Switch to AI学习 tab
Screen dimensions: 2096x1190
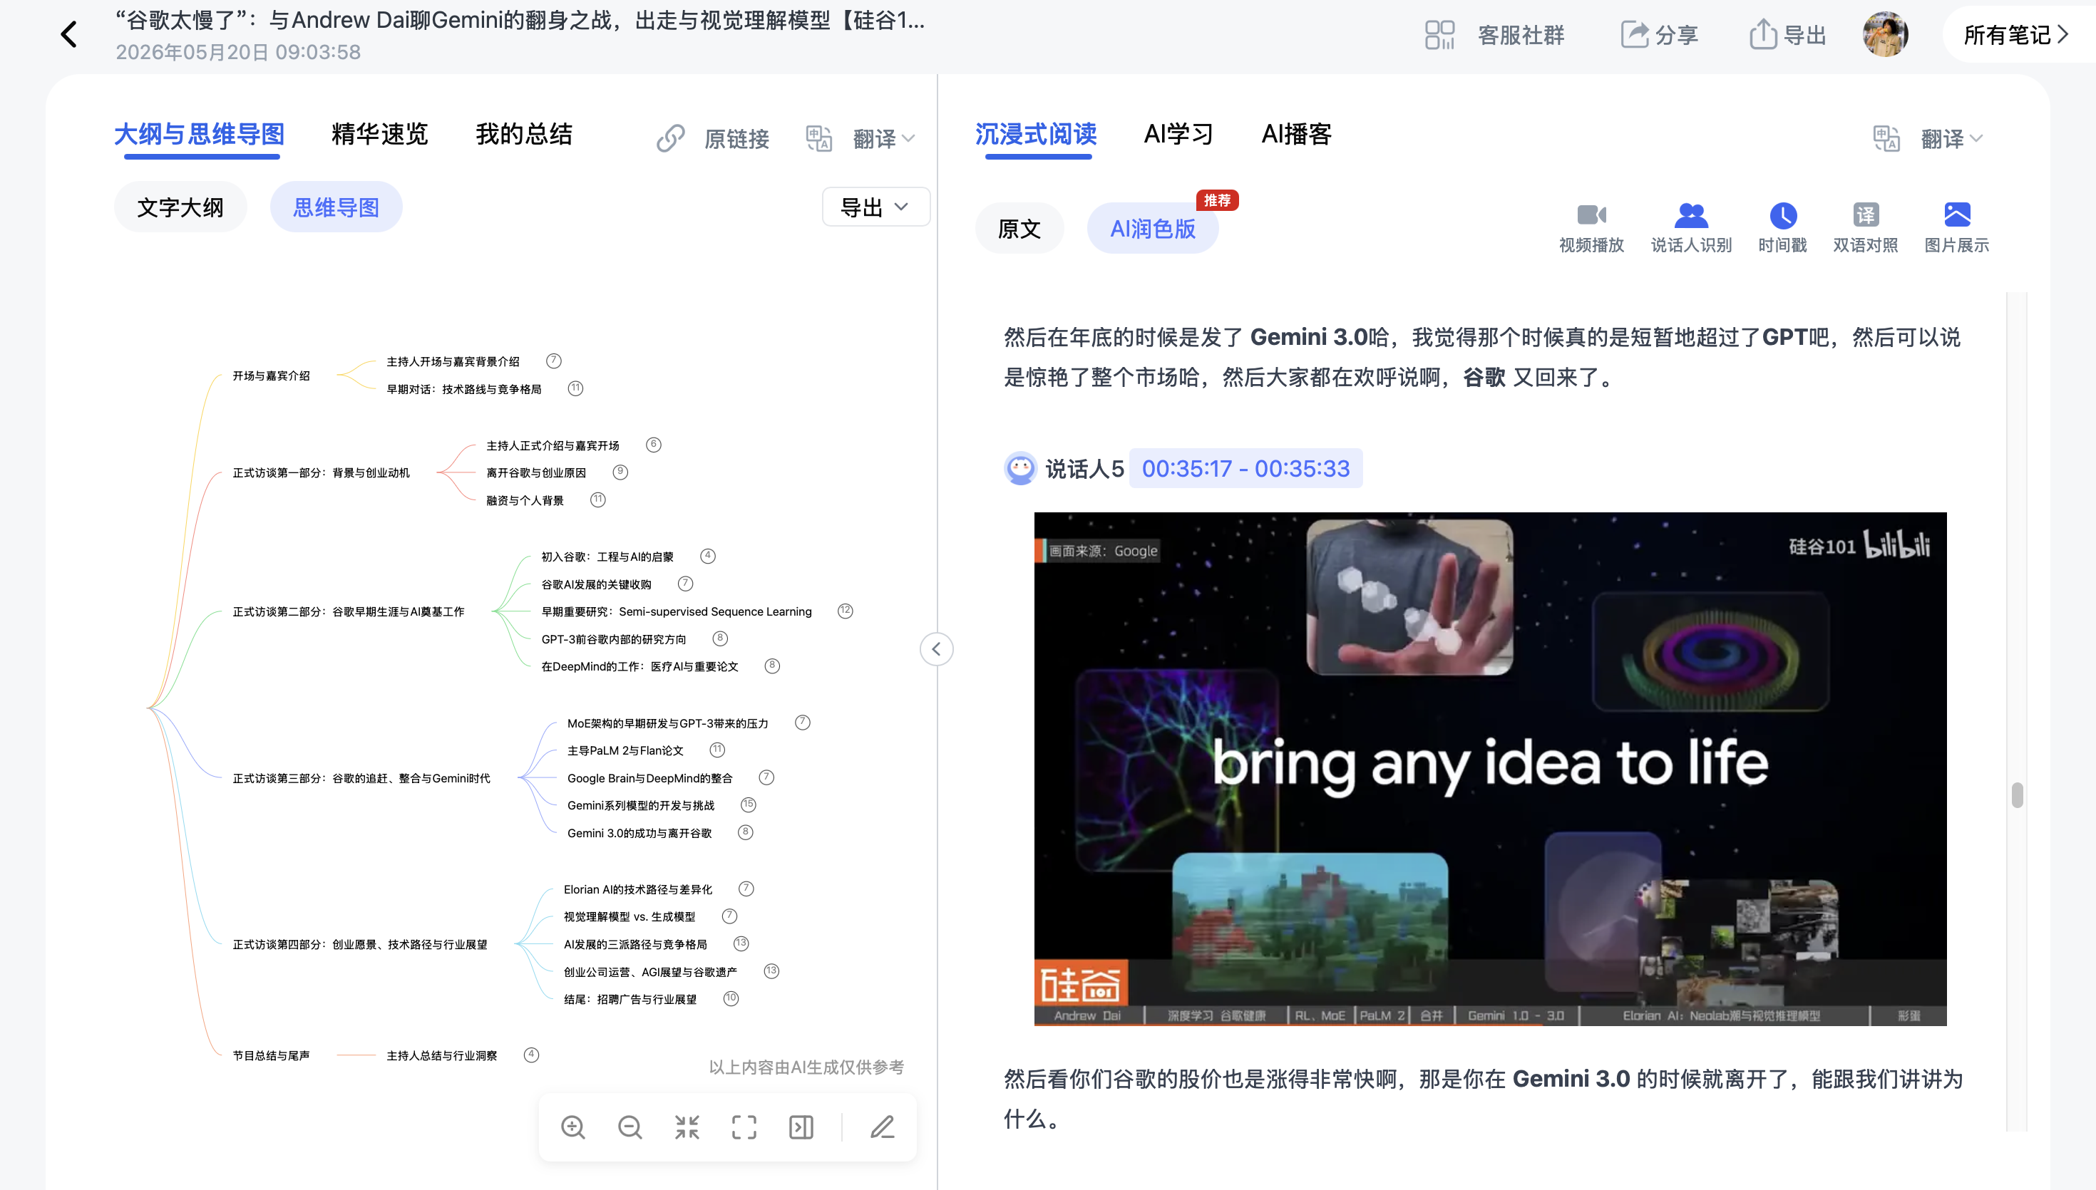(1178, 134)
